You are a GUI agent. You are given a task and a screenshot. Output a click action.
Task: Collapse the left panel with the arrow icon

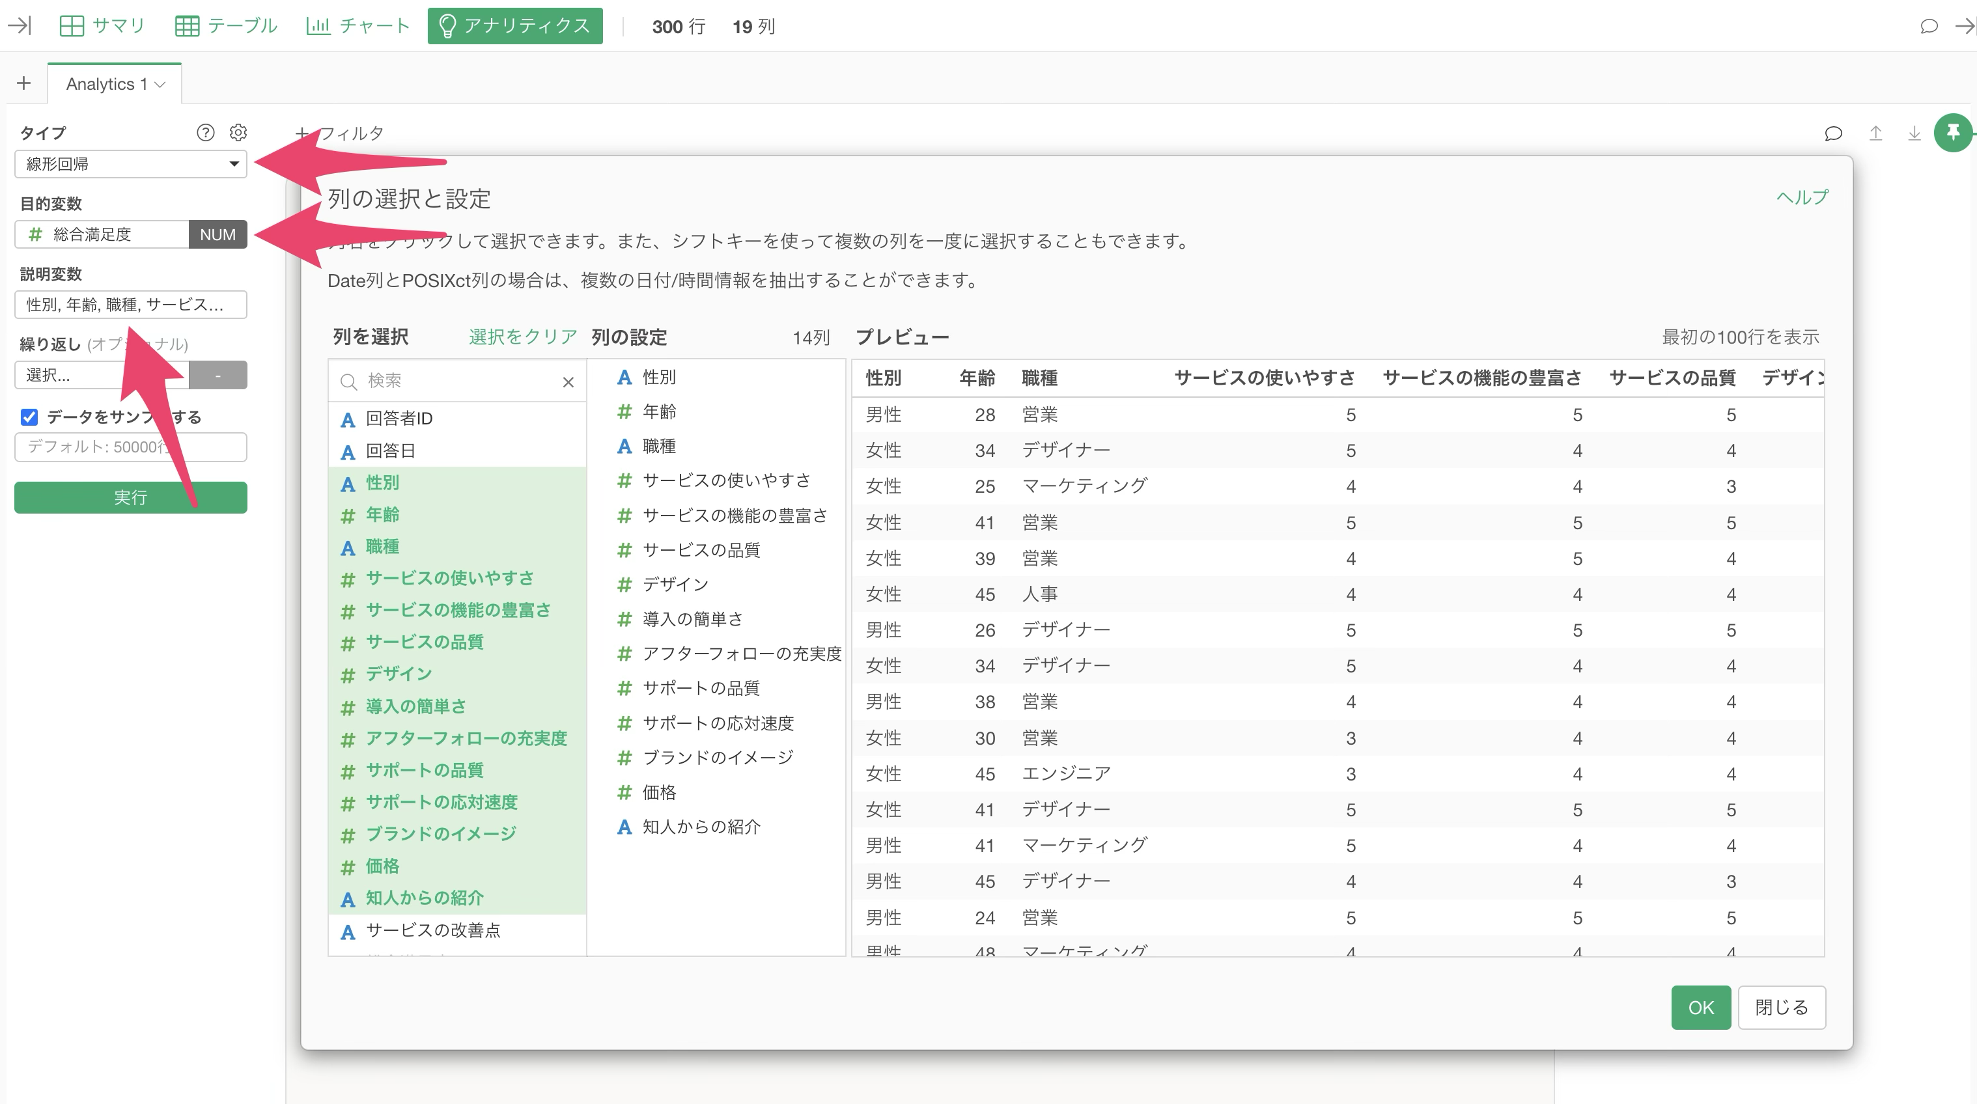tap(19, 26)
